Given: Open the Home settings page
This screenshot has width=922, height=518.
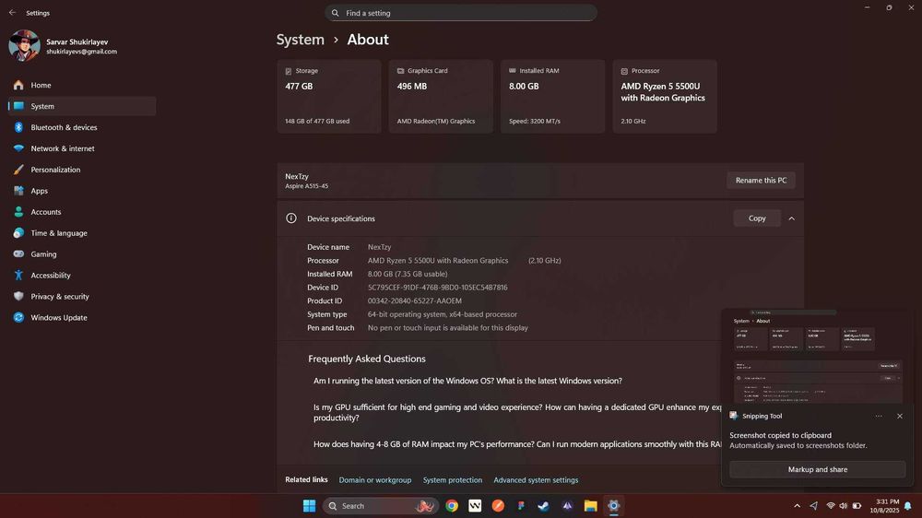Looking at the screenshot, I should (x=82, y=85).
